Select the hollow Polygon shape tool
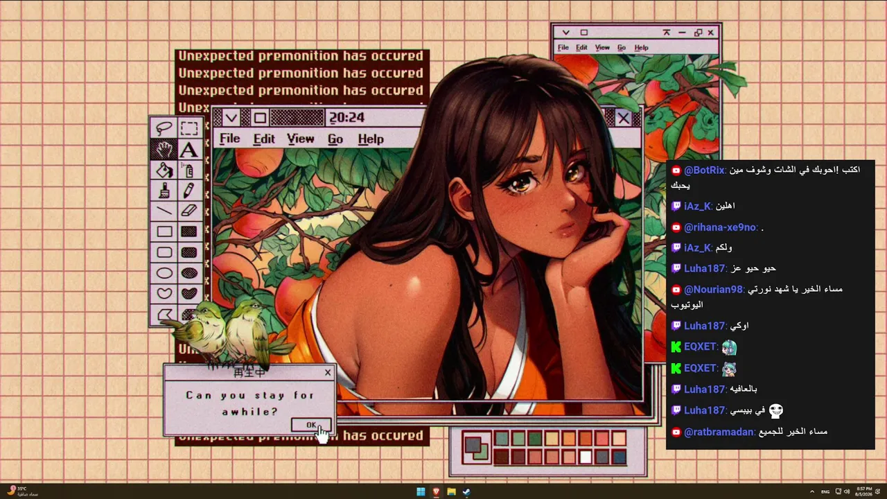The image size is (887, 499). (164, 315)
